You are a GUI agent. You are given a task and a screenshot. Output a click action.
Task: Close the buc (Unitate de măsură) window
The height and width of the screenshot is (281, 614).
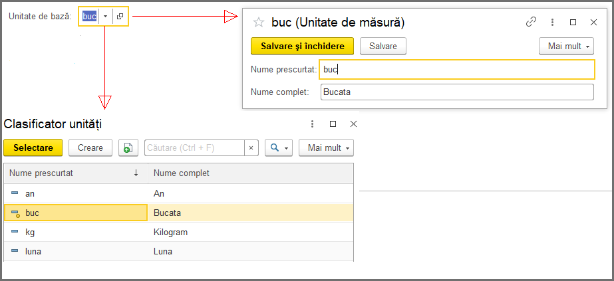tap(593, 23)
